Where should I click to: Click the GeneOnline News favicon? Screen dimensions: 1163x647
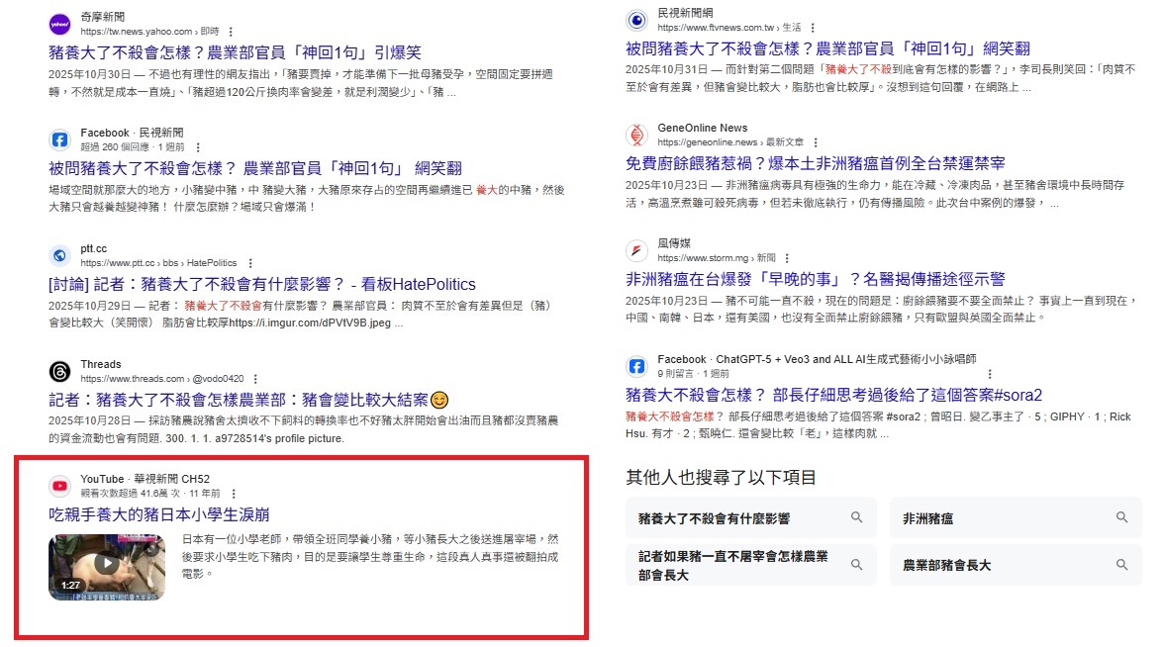[637, 136]
